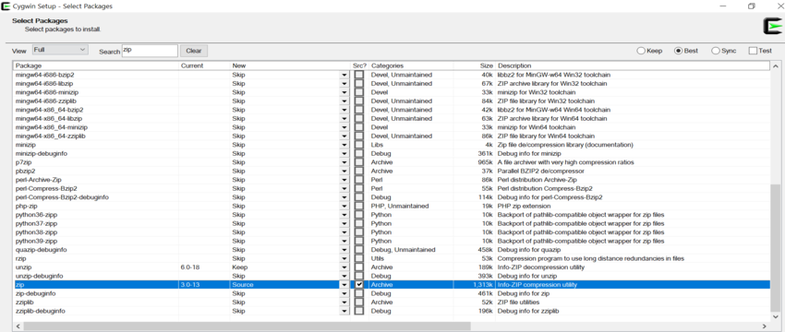Click the Cygwin logo in the title bar
Image resolution: width=785 pixels, height=332 pixels.
[x=6, y=6]
